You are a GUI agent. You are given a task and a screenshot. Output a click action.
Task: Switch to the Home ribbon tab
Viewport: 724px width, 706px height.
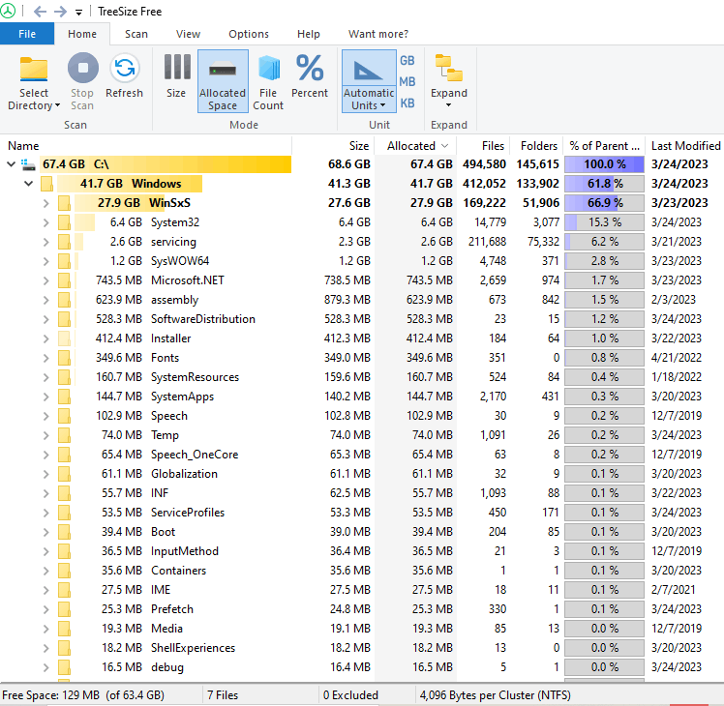pos(82,34)
